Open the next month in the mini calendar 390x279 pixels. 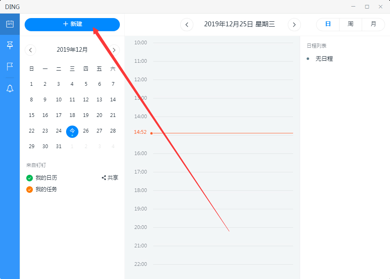114,50
